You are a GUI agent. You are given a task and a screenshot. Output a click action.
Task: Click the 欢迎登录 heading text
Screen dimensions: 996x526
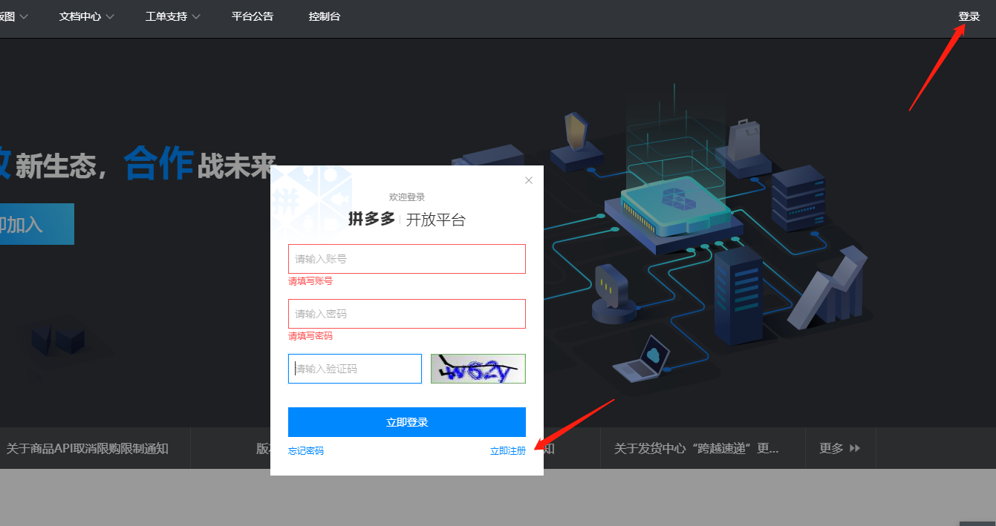coord(407,197)
